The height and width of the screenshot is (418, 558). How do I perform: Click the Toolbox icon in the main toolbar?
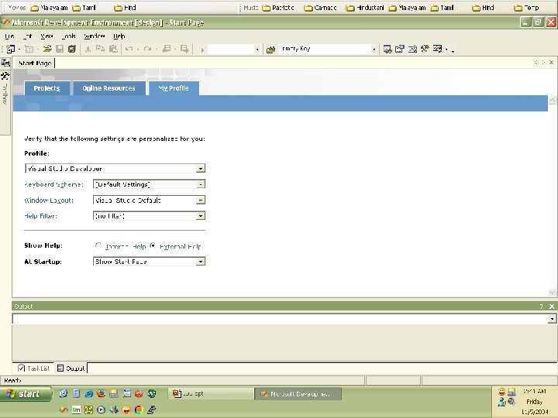(x=425, y=49)
